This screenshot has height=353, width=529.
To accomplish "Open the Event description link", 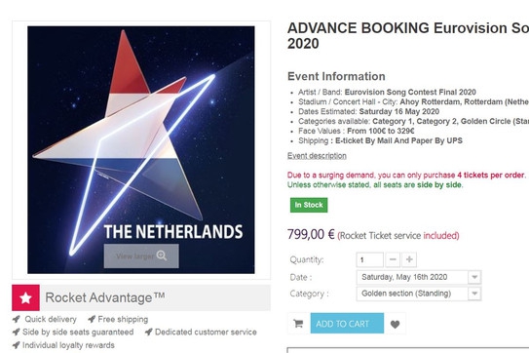I will point(317,156).
